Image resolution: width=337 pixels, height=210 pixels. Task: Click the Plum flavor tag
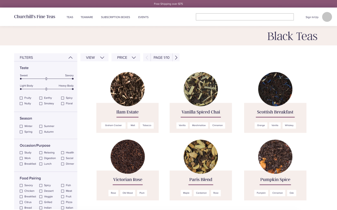(x=142, y=193)
